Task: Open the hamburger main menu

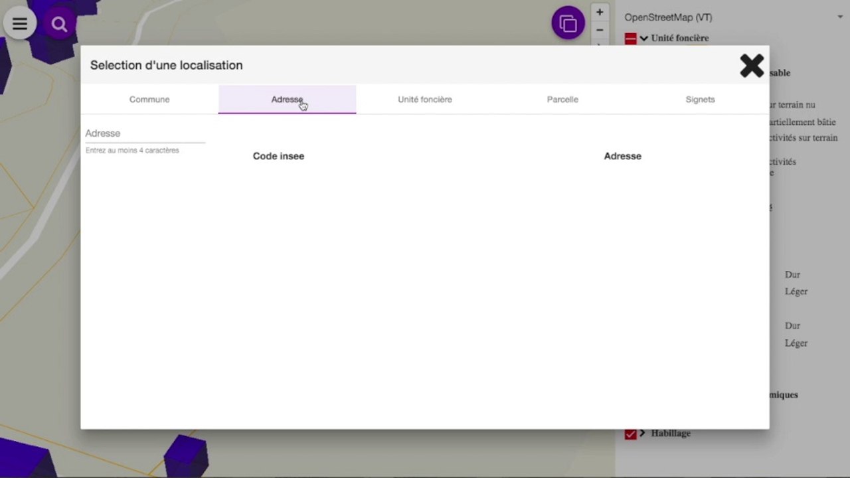Action: coord(20,25)
